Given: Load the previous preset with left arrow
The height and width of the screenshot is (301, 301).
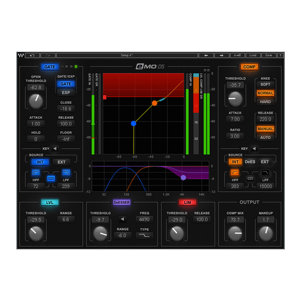Looking at the screenshot, I should [206, 55].
